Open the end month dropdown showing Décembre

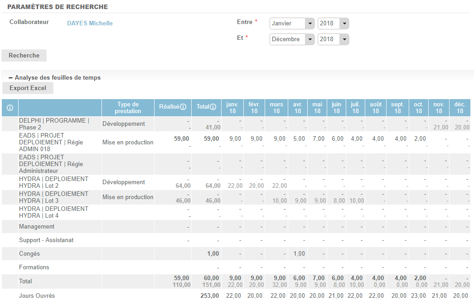(292, 39)
